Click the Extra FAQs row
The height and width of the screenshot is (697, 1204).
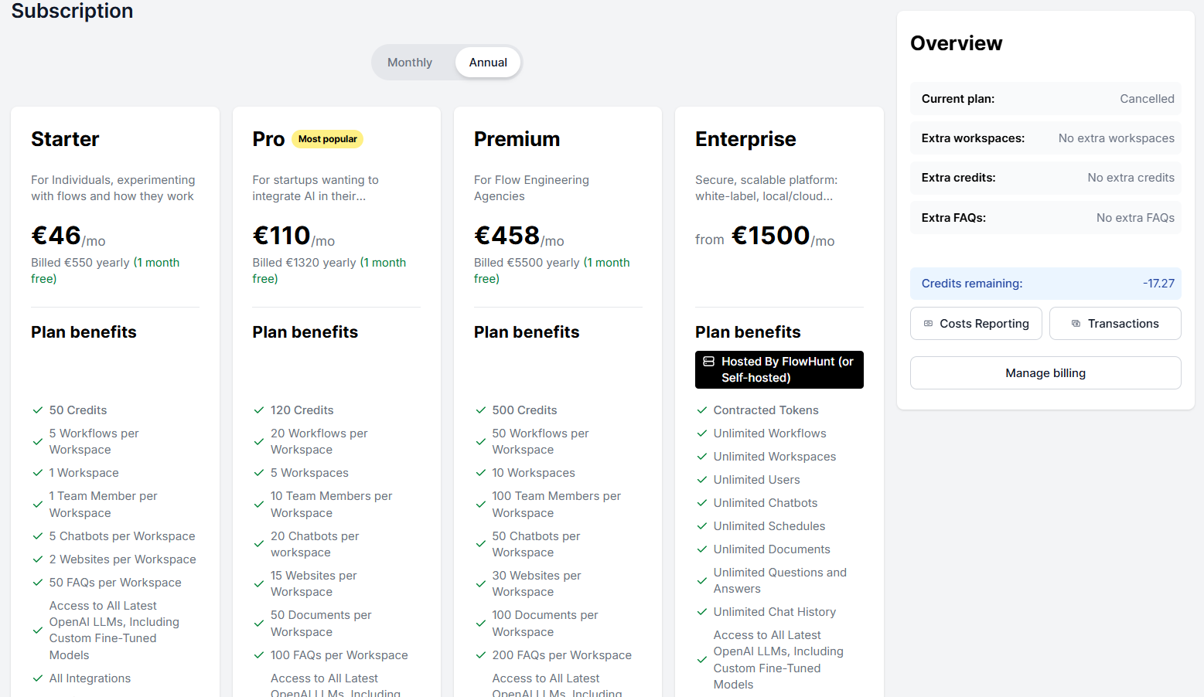(x=1045, y=218)
